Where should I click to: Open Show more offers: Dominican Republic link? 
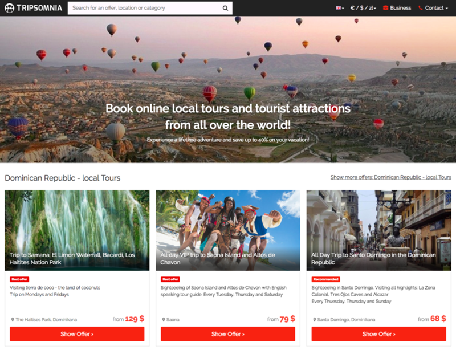[390, 177]
